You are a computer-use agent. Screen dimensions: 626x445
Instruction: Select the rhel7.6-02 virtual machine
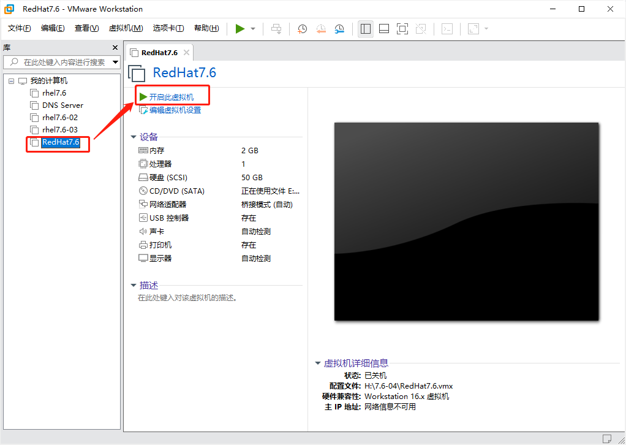60,118
